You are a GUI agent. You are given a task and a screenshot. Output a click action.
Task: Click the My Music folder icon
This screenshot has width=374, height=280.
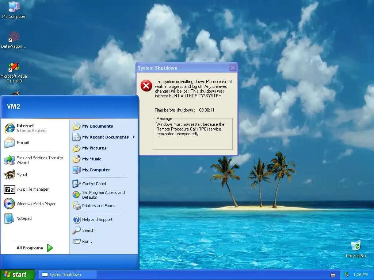(x=77, y=159)
